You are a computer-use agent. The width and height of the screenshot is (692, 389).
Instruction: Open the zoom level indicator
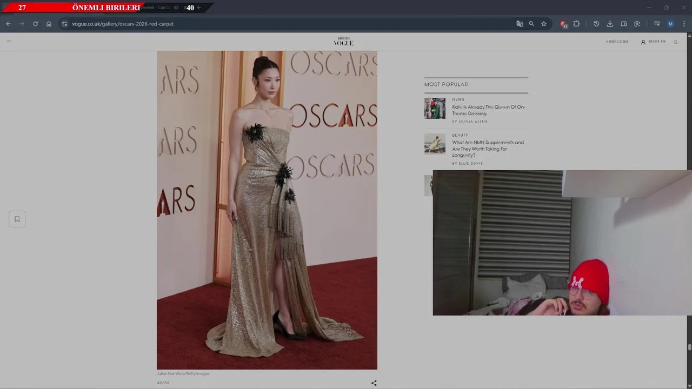pyautogui.click(x=531, y=24)
